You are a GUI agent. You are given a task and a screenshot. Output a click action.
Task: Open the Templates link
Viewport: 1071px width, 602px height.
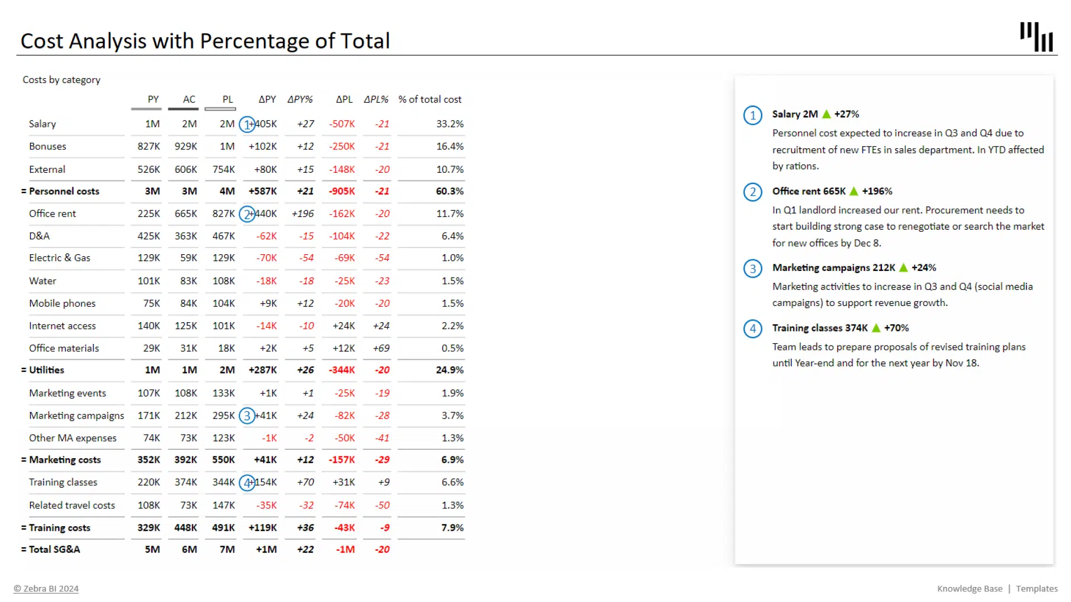1036,589
